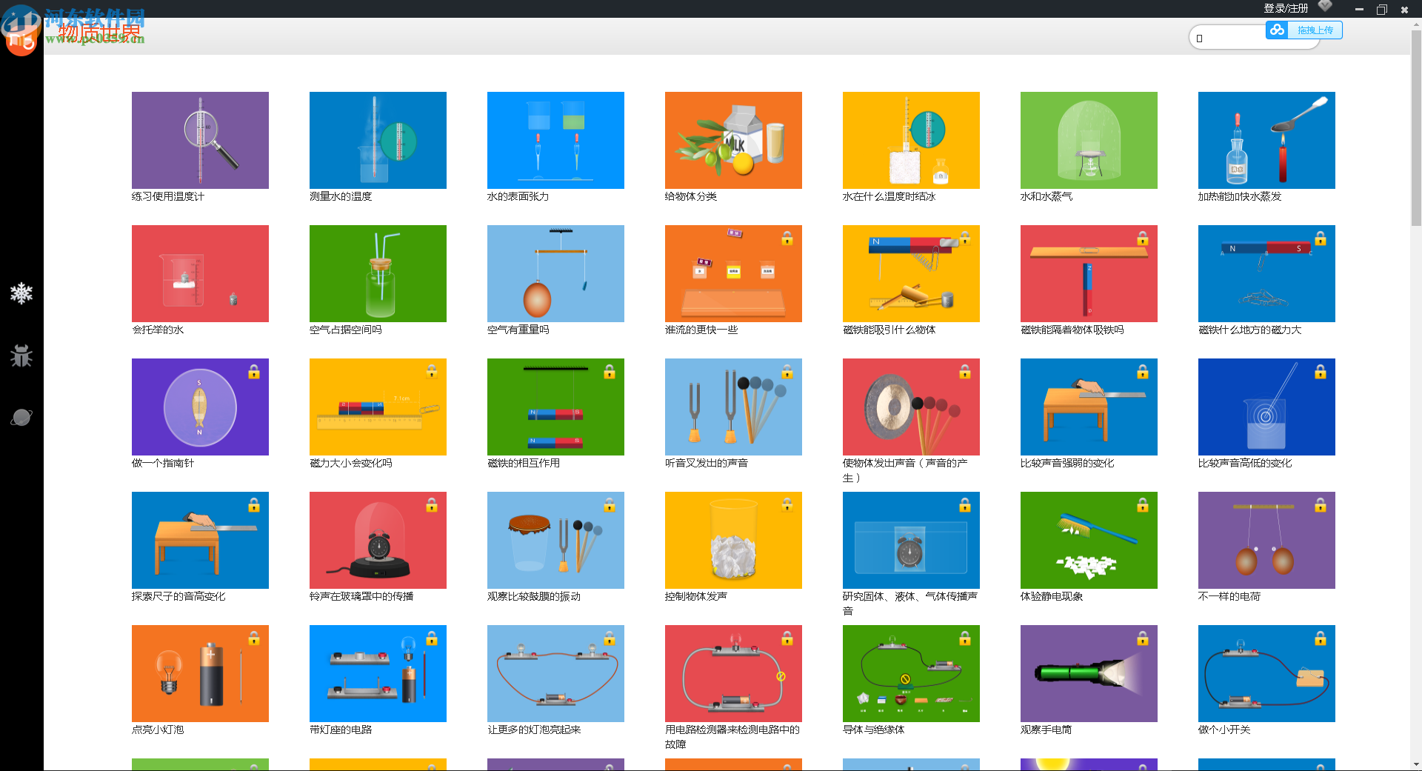This screenshot has width=1422, height=771.
Task: Click the scrollbar down arrow
Action: click(x=1416, y=764)
